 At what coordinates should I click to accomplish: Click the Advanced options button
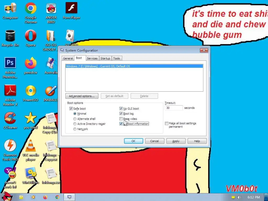coord(82,96)
